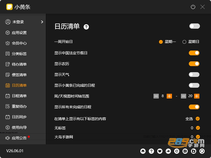211x158 pixels.
Task: Click the lightning icon next to 使用向导
Action: [8, 127]
